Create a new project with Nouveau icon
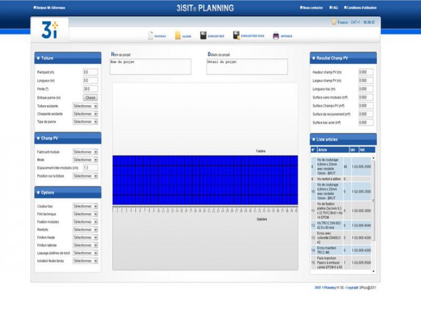Image resolution: width=421 pixels, height=316 pixels. [151, 35]
